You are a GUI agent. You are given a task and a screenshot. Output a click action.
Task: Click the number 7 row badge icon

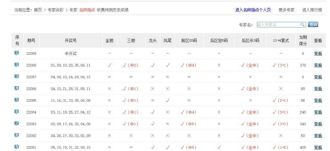(17, 124)
